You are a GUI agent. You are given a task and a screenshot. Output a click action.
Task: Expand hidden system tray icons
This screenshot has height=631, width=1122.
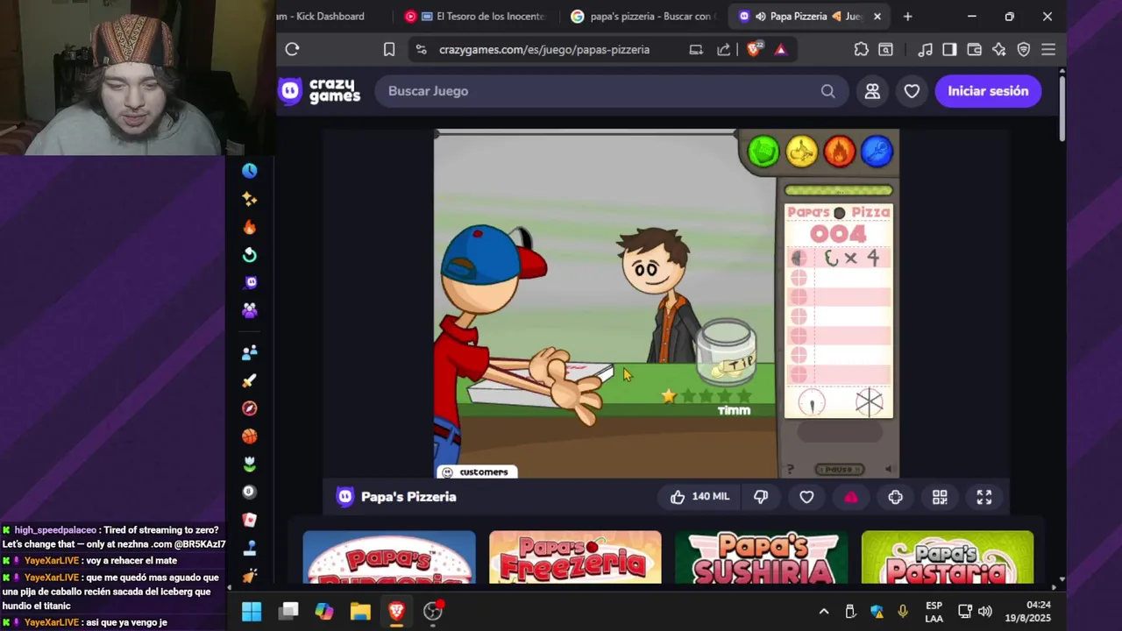pos(824,611)
